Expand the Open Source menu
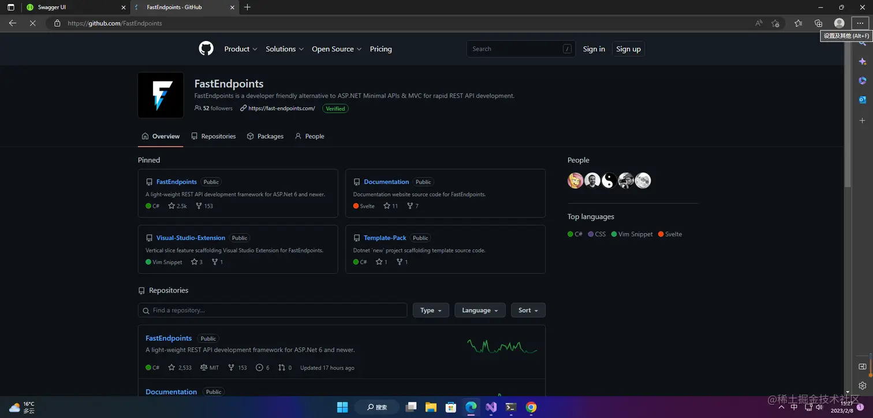The image size is (873, 418). click(337, 49)
